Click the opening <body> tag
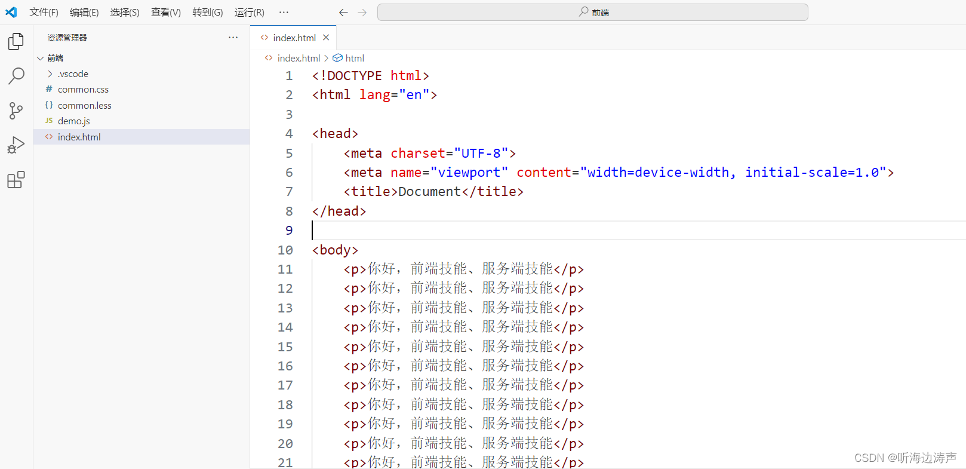Screen dimensions: 966x469 tap(335, 250)
